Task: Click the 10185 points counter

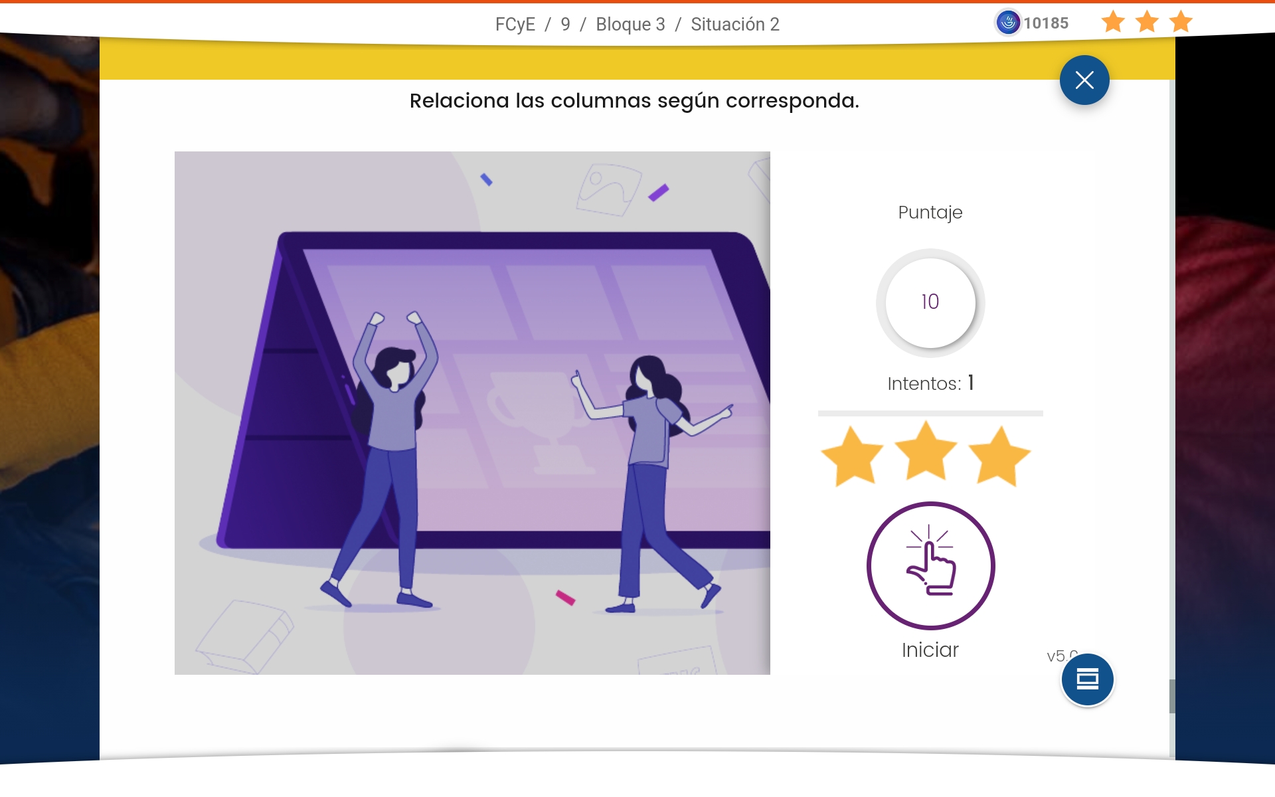Action: coord(1045,23)
